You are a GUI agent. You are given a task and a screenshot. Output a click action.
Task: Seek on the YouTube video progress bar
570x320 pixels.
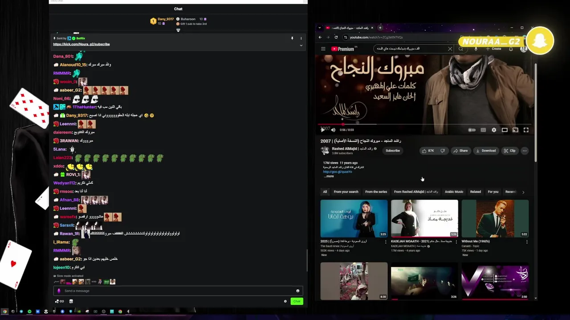425,124
